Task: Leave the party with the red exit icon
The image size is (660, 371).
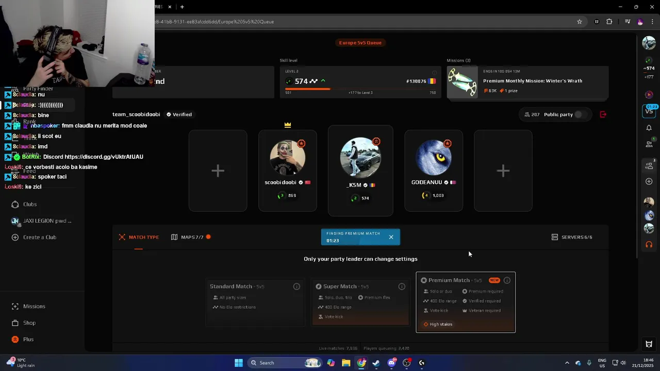Action: 603,114
